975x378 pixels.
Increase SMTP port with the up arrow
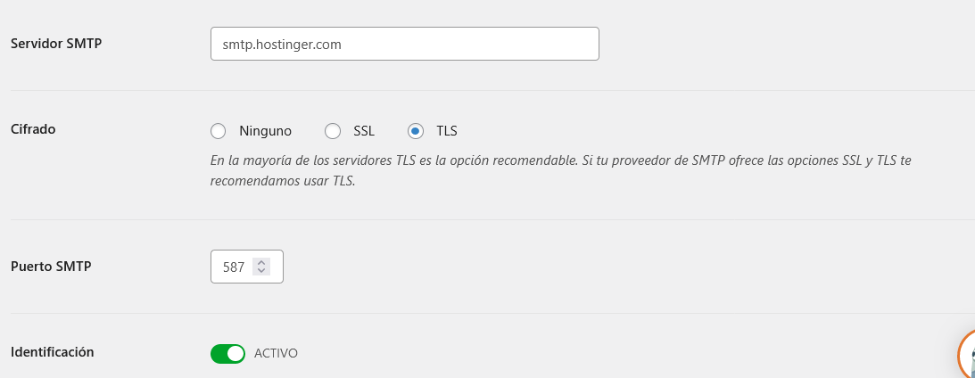(261, 263)
